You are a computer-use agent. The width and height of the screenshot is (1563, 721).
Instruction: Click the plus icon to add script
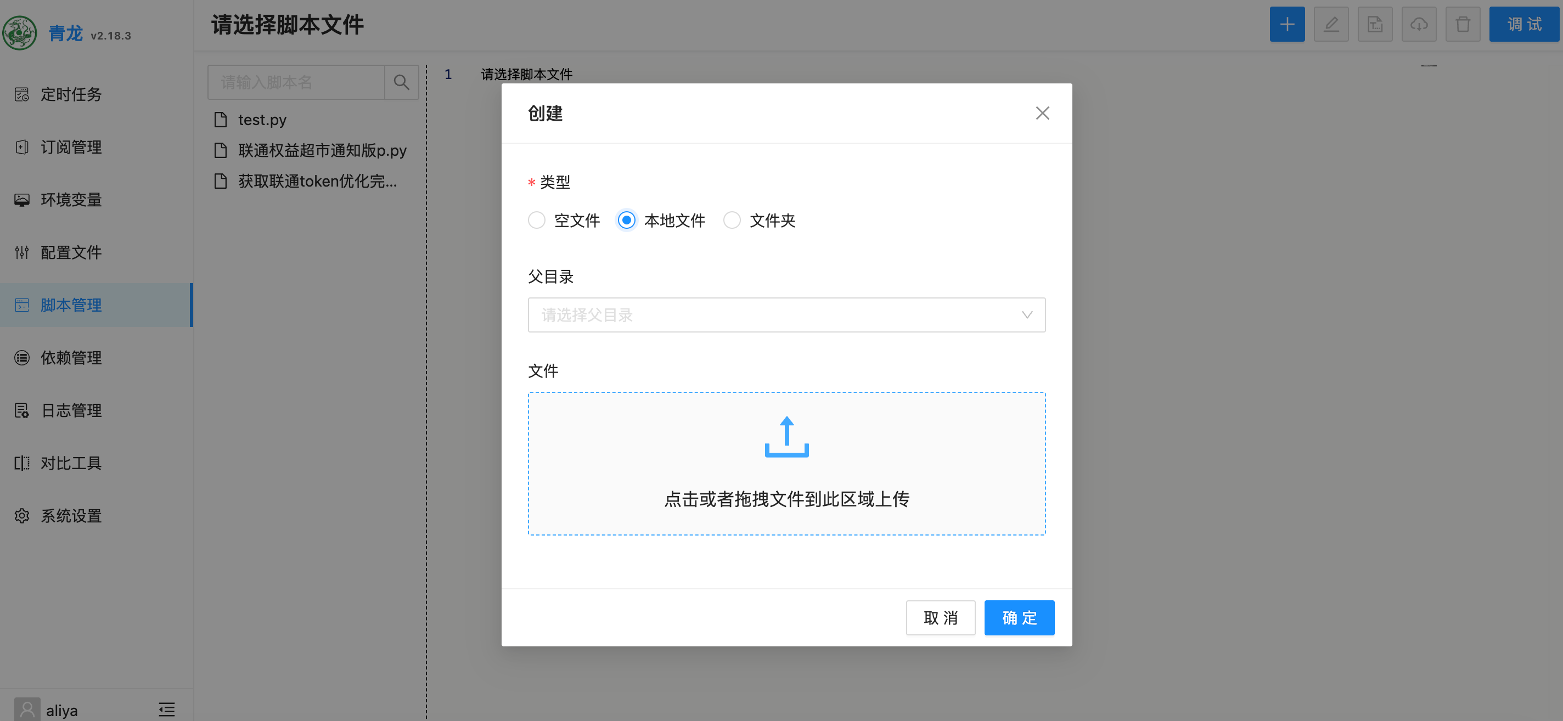1286,24
